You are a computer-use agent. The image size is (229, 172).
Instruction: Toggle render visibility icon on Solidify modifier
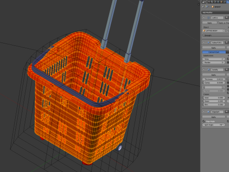[227, 70]
